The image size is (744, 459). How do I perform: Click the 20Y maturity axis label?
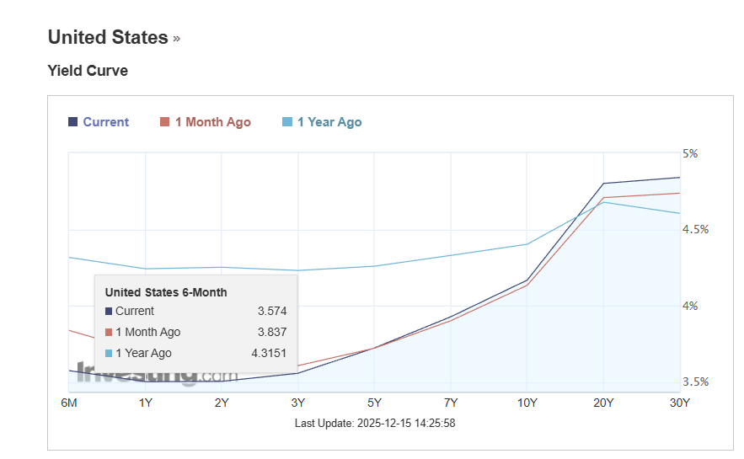(603, 403)
